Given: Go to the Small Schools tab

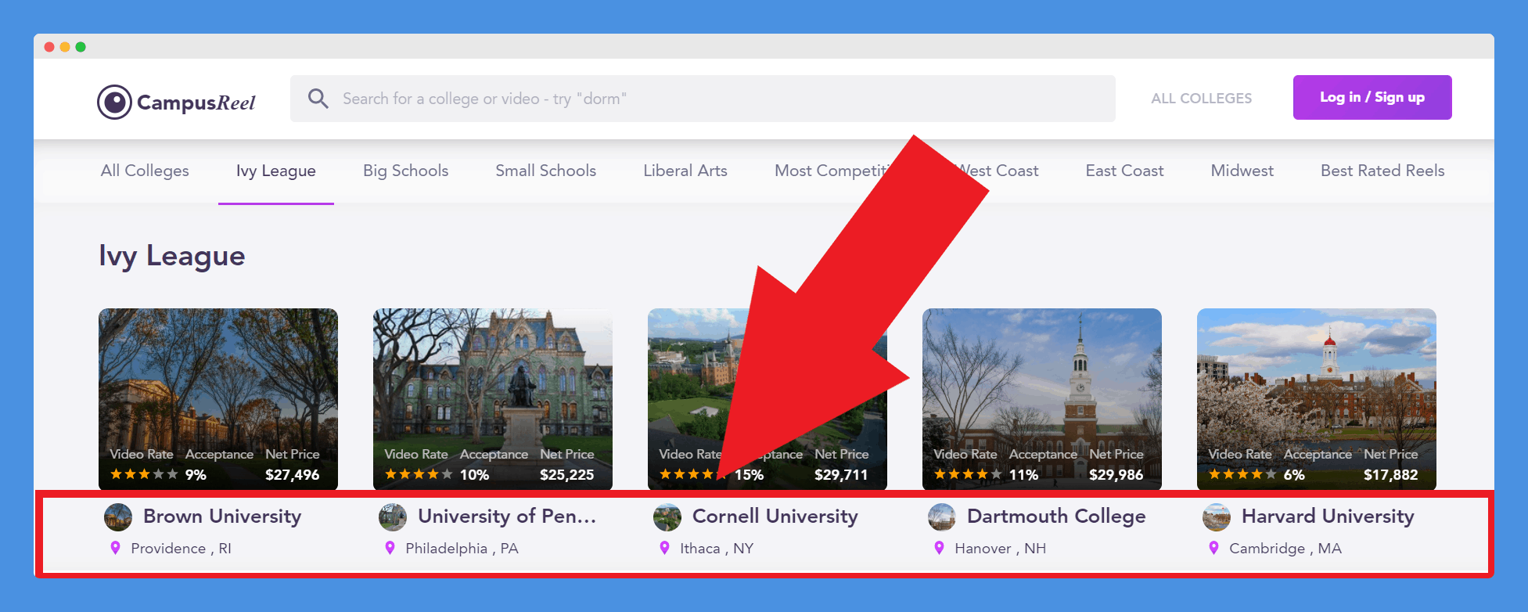Looking at the screenshot, I should click(545, 171).
